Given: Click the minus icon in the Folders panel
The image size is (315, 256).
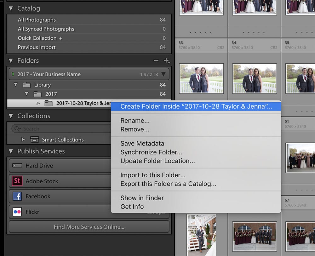Looking at the screenshot, I should 156,60.
